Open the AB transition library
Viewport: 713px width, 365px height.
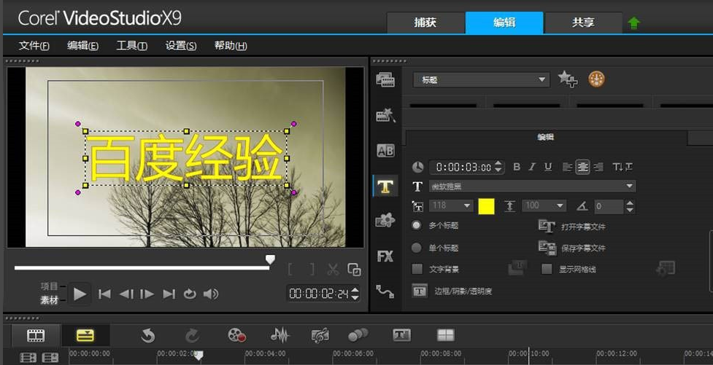tap(385, 151)
